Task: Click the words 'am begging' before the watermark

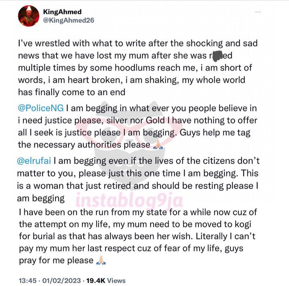Action: (x=41, y=199)
